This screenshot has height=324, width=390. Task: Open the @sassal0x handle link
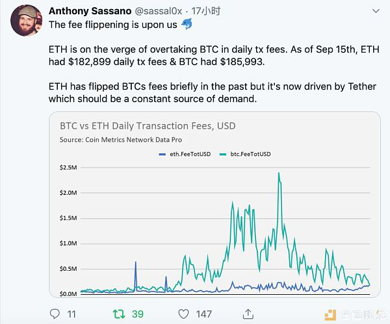tap(159, 11)
